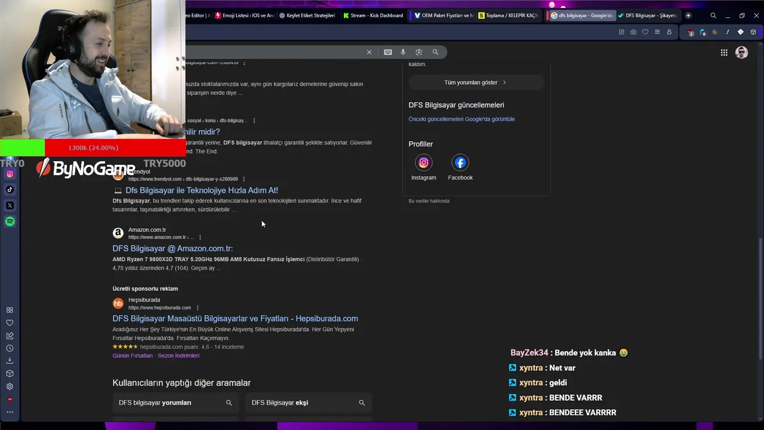Open a new browser tab
The width and height of the screenshot is (764, 430).
pyautogui.click(x=688, y=16)
